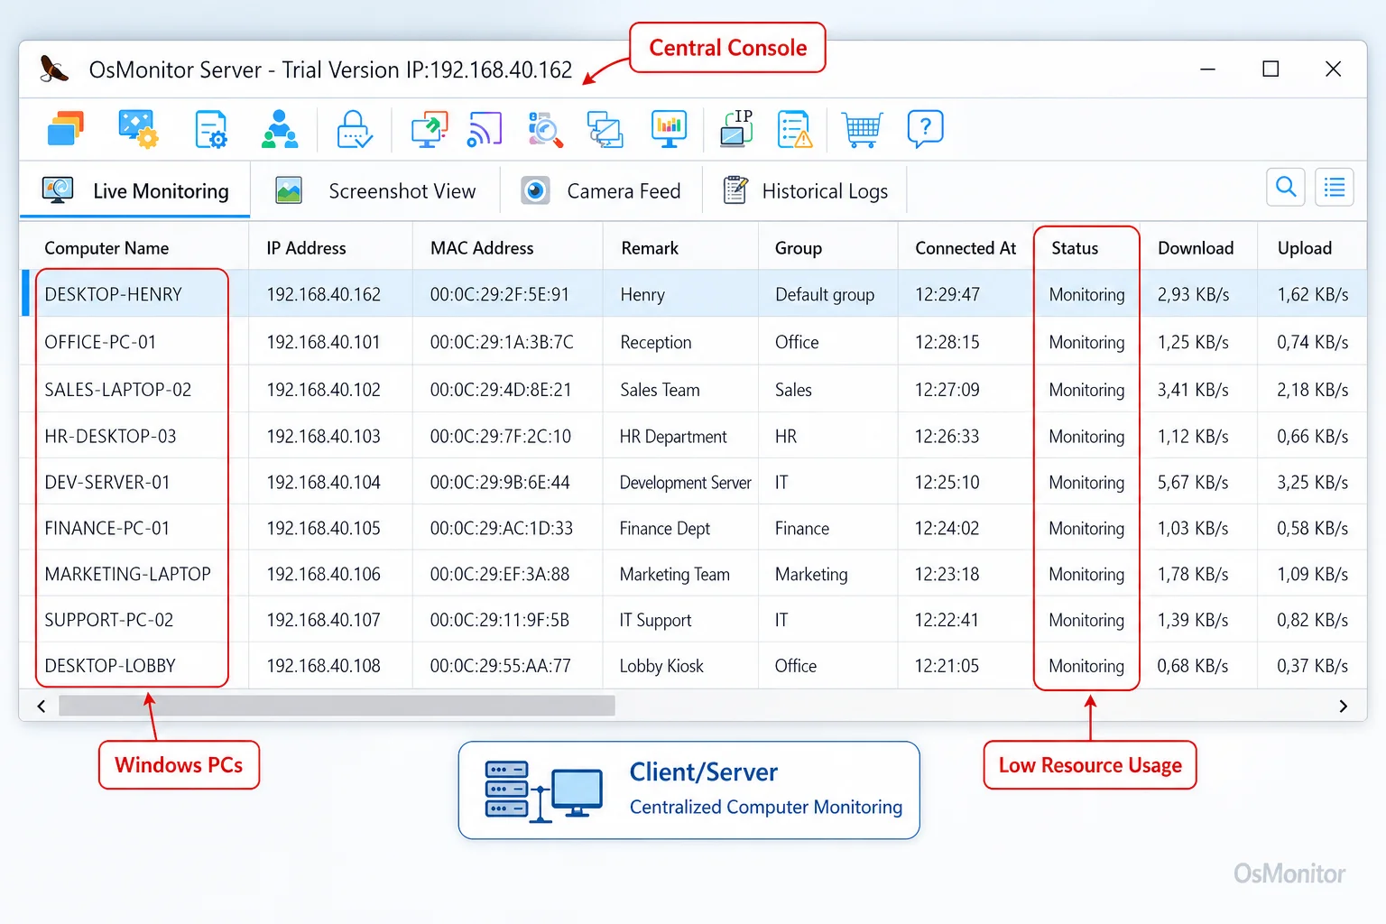Image resolution: width=1386 pixels, height=924 pixels.
Task: Click connected time 12:22:41
Action: click(947, 620)
